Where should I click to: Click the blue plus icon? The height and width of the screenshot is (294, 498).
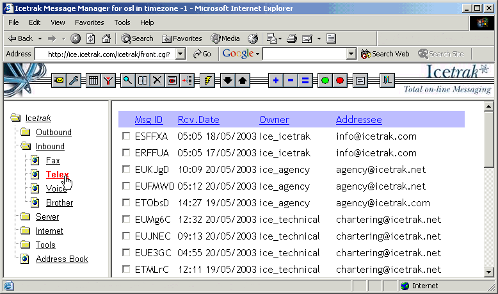click(x=276, y=81)
